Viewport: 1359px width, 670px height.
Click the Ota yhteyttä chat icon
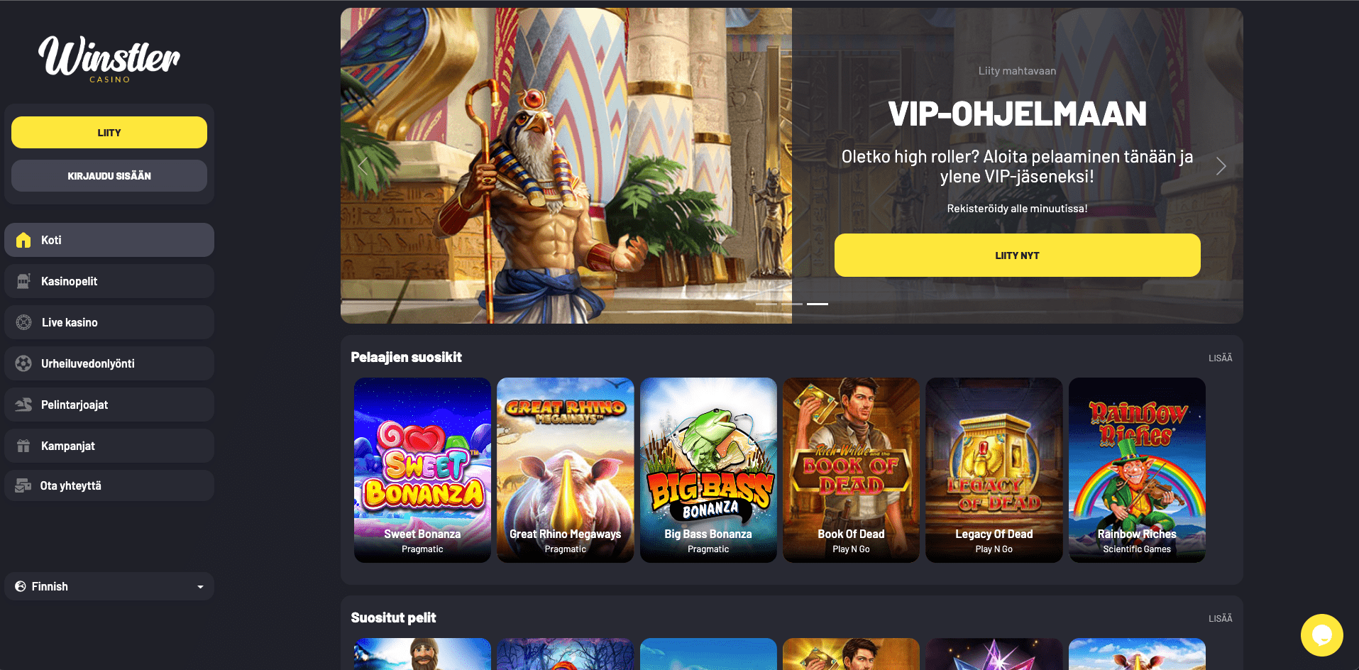pos(23,485)
